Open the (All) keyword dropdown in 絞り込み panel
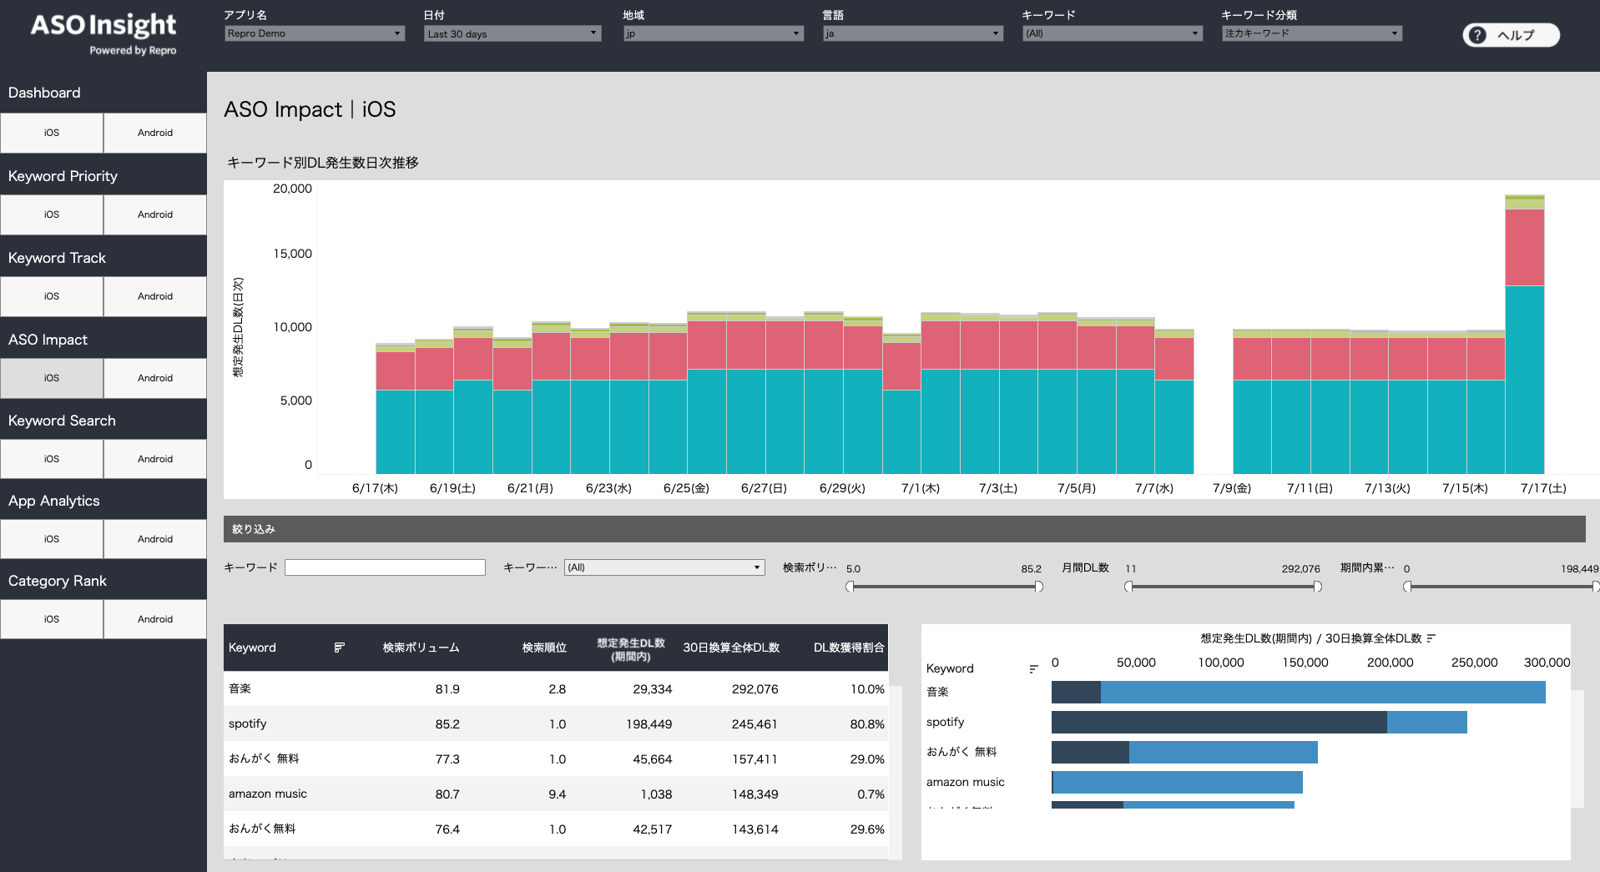 [664, 567]
